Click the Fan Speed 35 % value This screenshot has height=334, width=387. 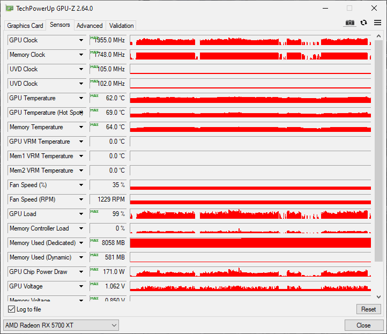point(108,184)
